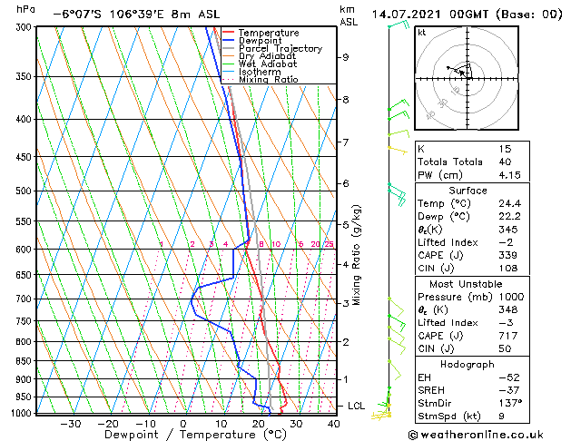Click the surface Temp value 24.4
This screenshot has height=441, width=571.
(509, 203)
